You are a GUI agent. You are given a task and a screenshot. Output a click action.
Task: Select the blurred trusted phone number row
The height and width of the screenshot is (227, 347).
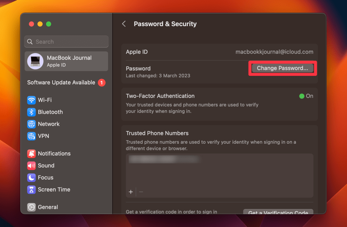220,159
